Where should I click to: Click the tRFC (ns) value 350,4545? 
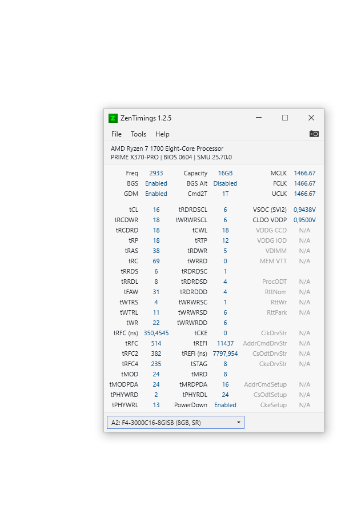(156, 333)
